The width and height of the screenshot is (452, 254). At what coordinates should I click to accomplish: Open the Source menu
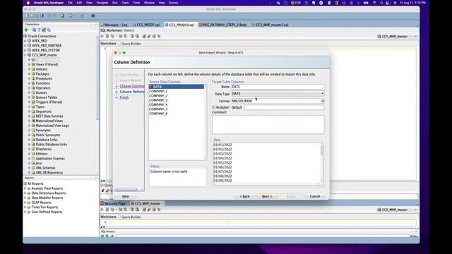173,3
